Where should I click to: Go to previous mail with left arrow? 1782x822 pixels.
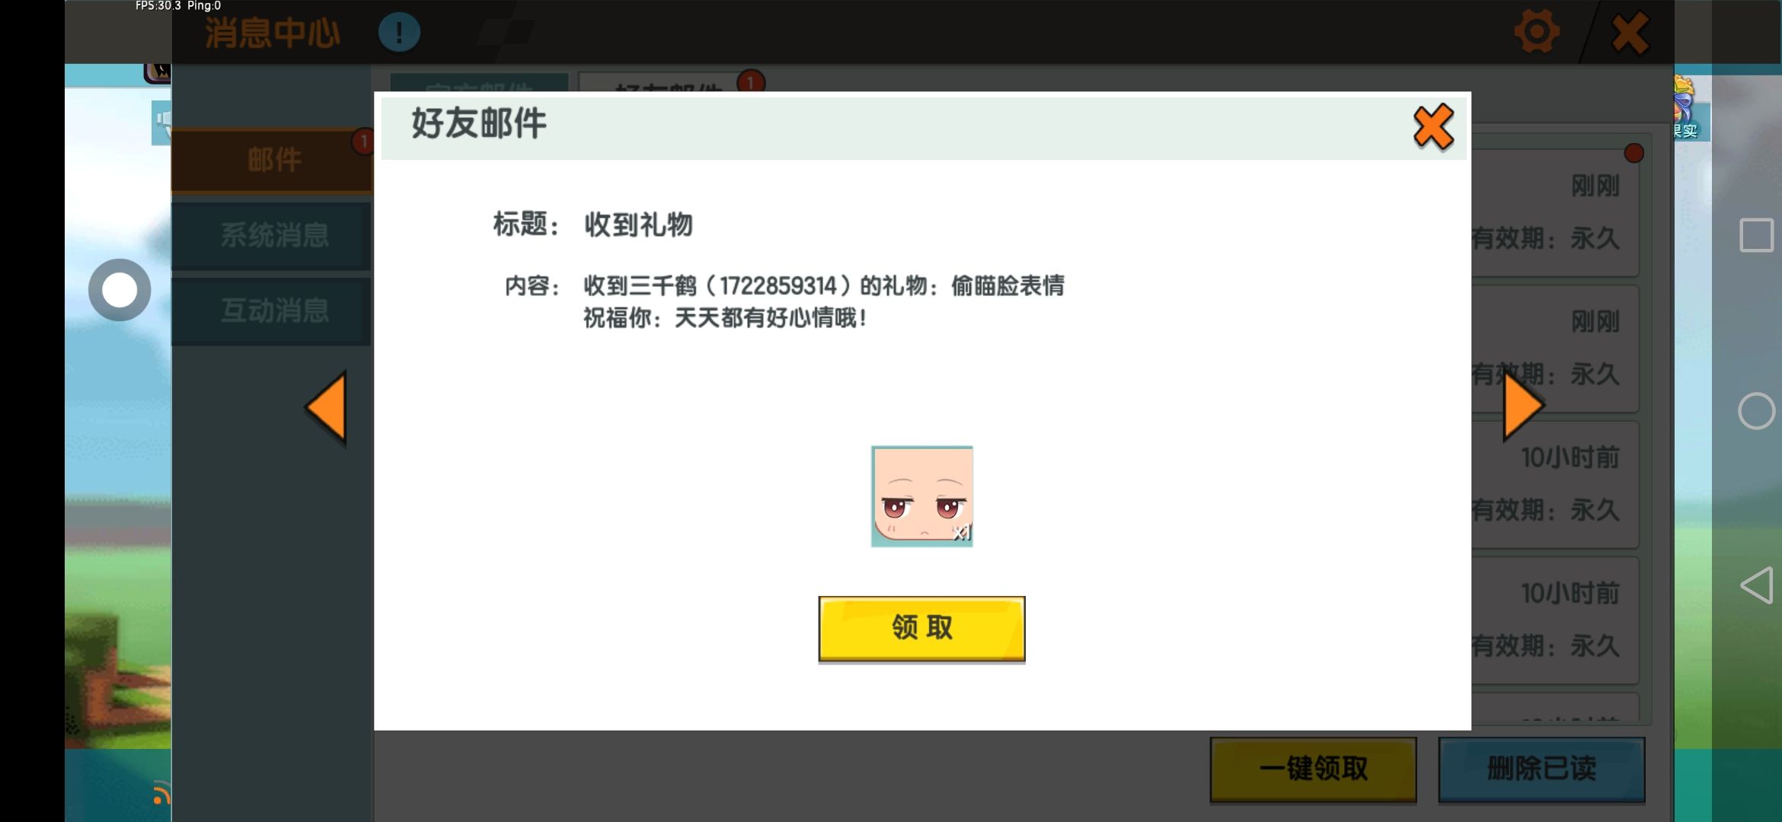(x=328, y=408)
